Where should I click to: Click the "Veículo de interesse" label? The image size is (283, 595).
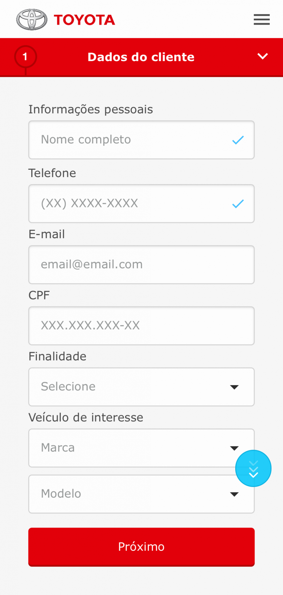pos(86,418)
